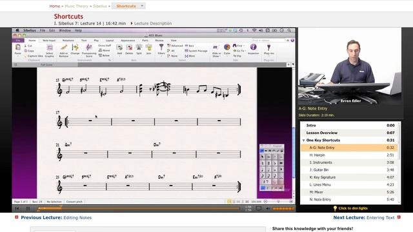This screenshot has width=413, height=232.
Task: Click the purple File tab
Action: 18,41
